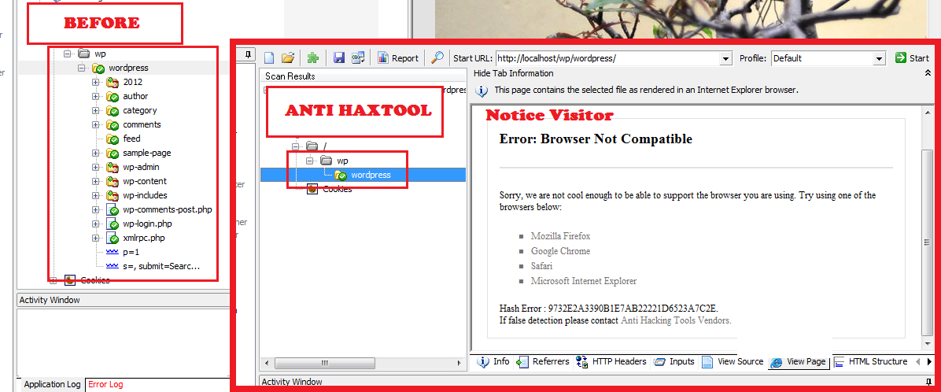Click the magnifying glass search icon
The width and height of the screenshot is (941, 392).
(438, 57)
